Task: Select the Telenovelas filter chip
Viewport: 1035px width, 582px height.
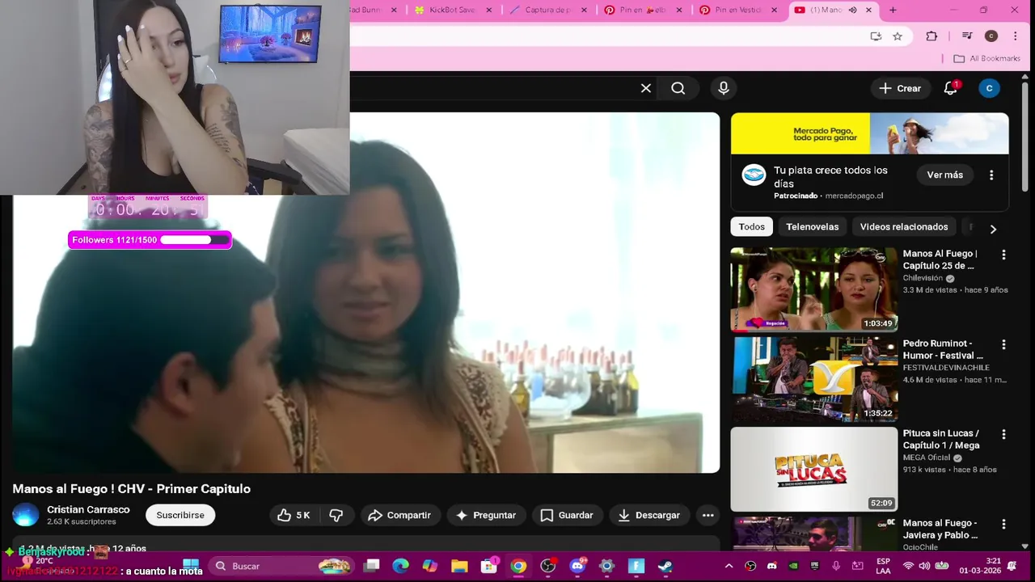Action: point(812,227)
